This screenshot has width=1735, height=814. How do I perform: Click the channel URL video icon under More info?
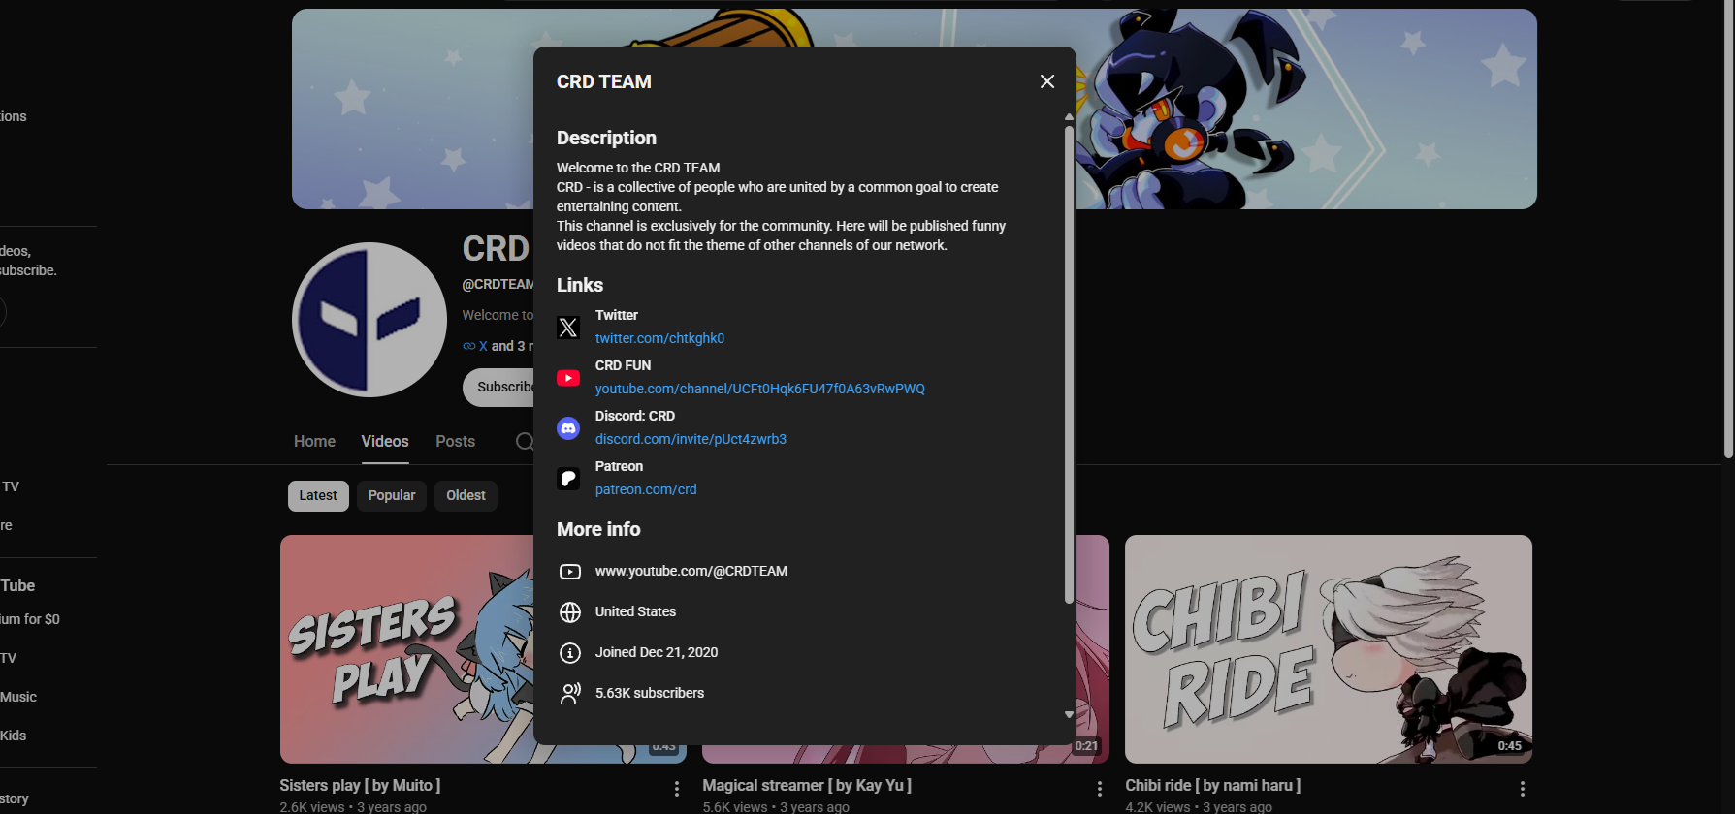tap(570, 572)
